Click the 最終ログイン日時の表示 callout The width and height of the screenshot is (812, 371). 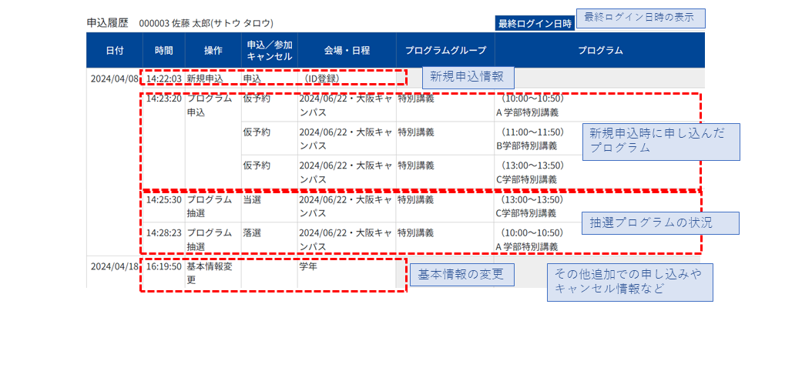[x=641, y=18]
